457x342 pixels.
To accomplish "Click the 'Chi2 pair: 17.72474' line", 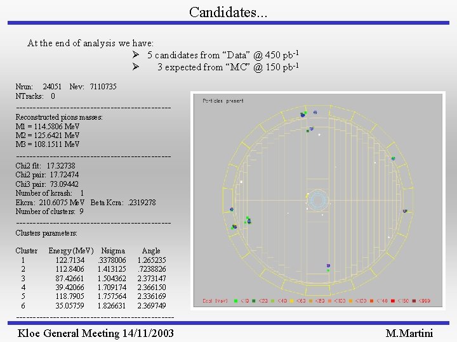I will (x=47, y=175).
